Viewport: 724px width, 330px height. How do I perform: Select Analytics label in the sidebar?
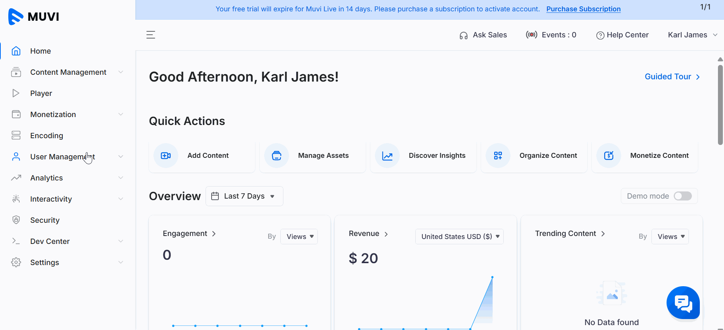click(46, 178)
